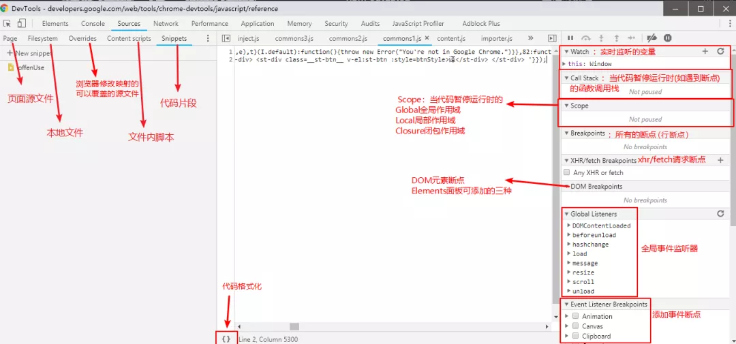
Task: Step into next function call icon
Action: point(601,38)
